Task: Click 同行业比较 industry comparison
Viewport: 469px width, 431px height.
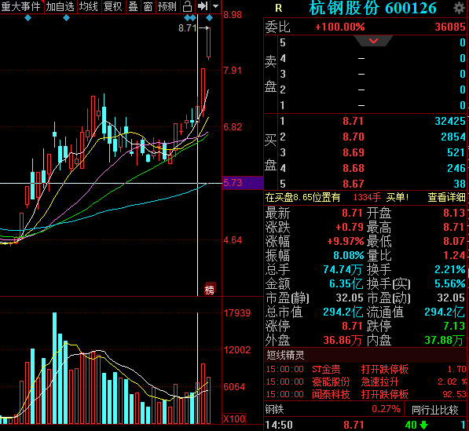Action: (435, 410)
